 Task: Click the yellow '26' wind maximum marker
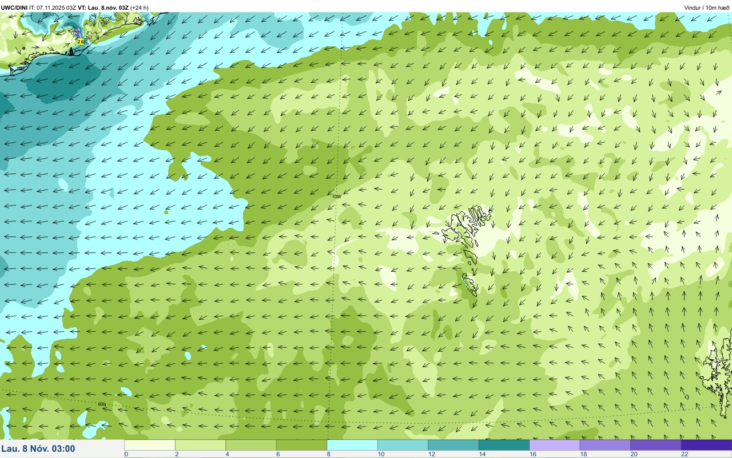pos(81,42)
